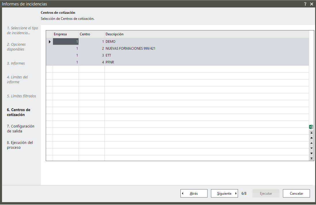
Task: Open step 8 Ejecución del proceso
Action: coord(20,145)
